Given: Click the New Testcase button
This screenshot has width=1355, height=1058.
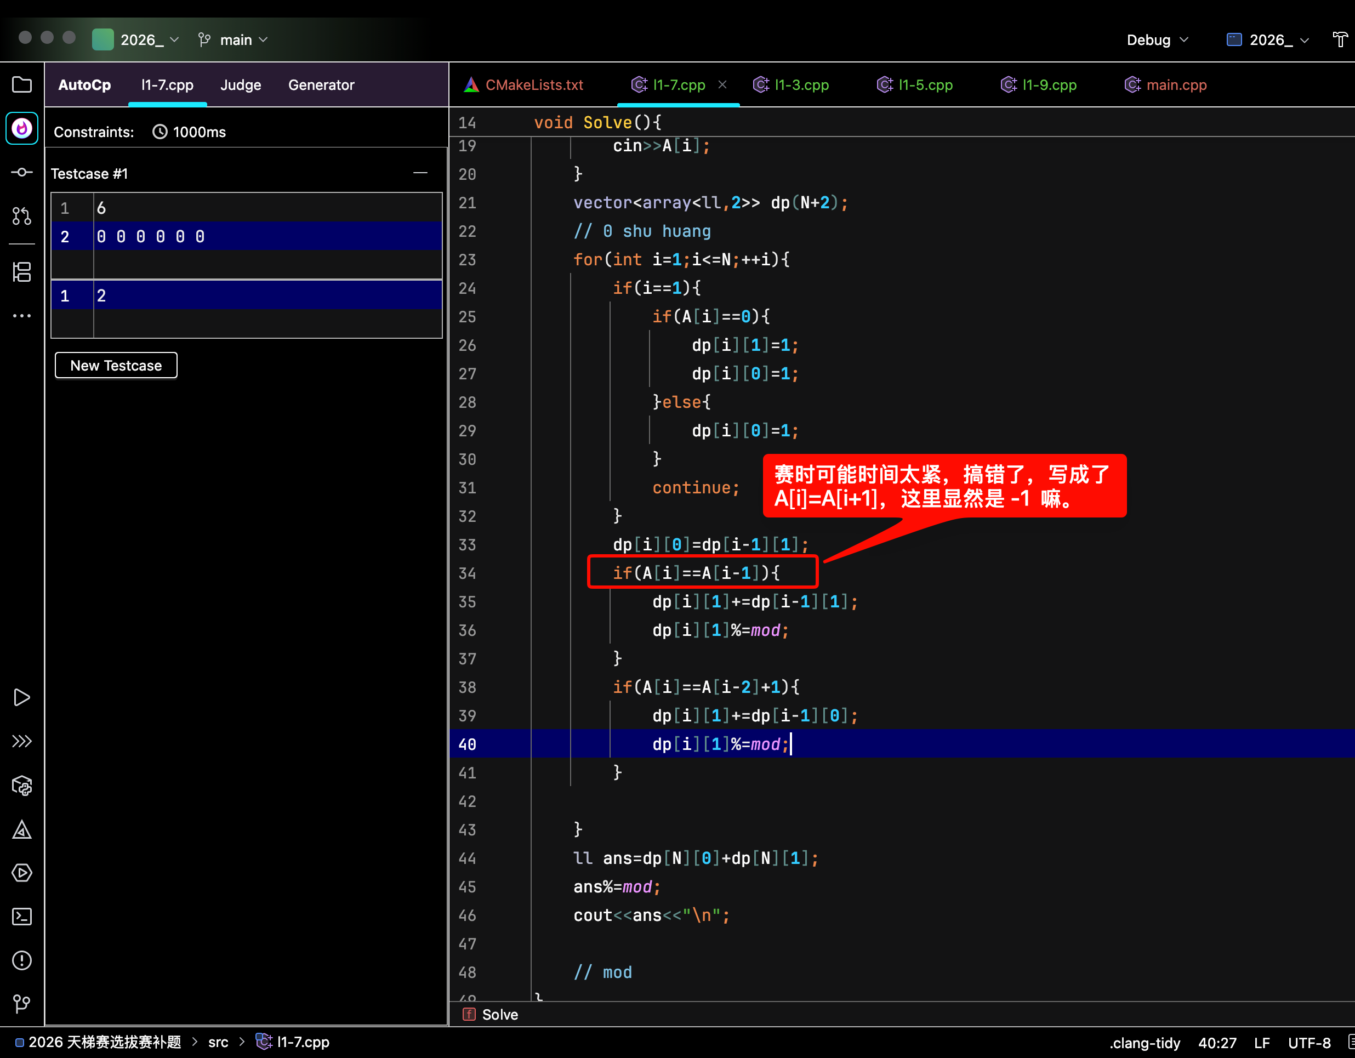Looking at the screenshot, I should [x=116, y=366].
